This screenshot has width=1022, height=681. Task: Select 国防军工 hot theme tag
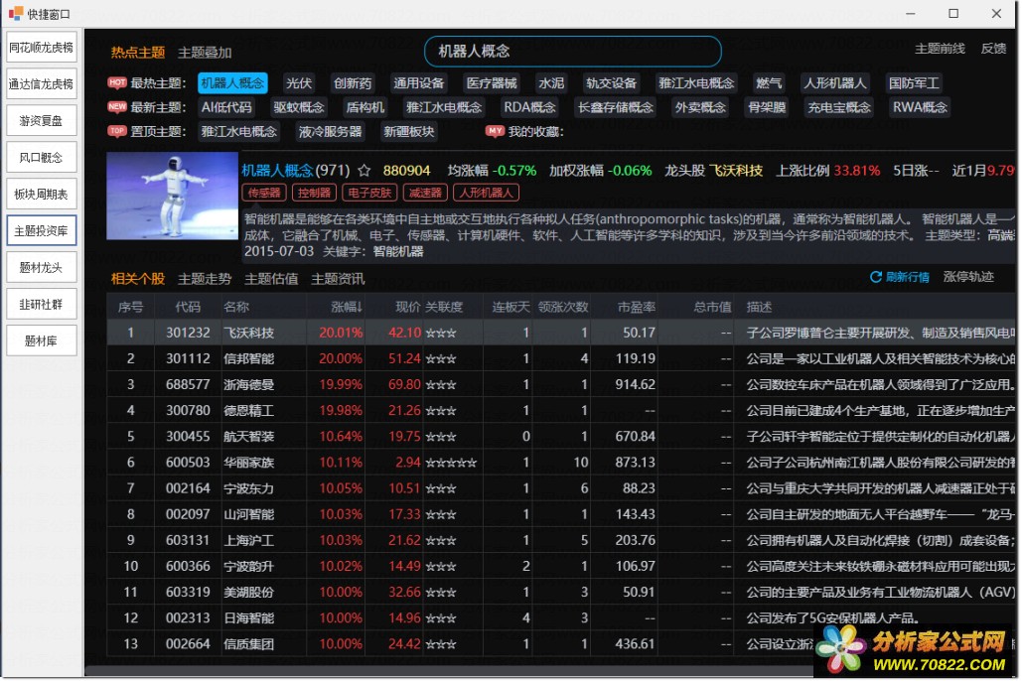pos(914,83)
